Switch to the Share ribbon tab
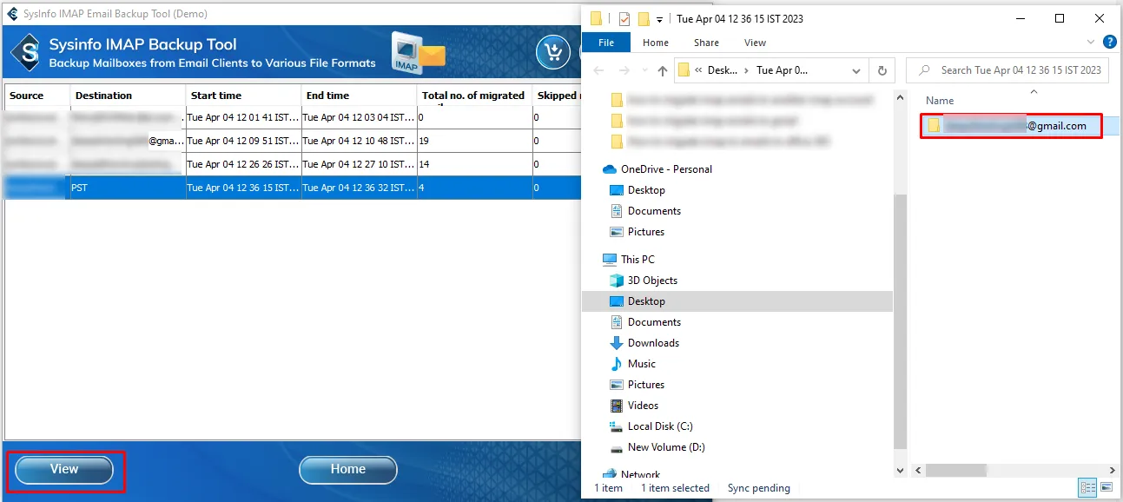1123x502 pixels. click(705, 43)
